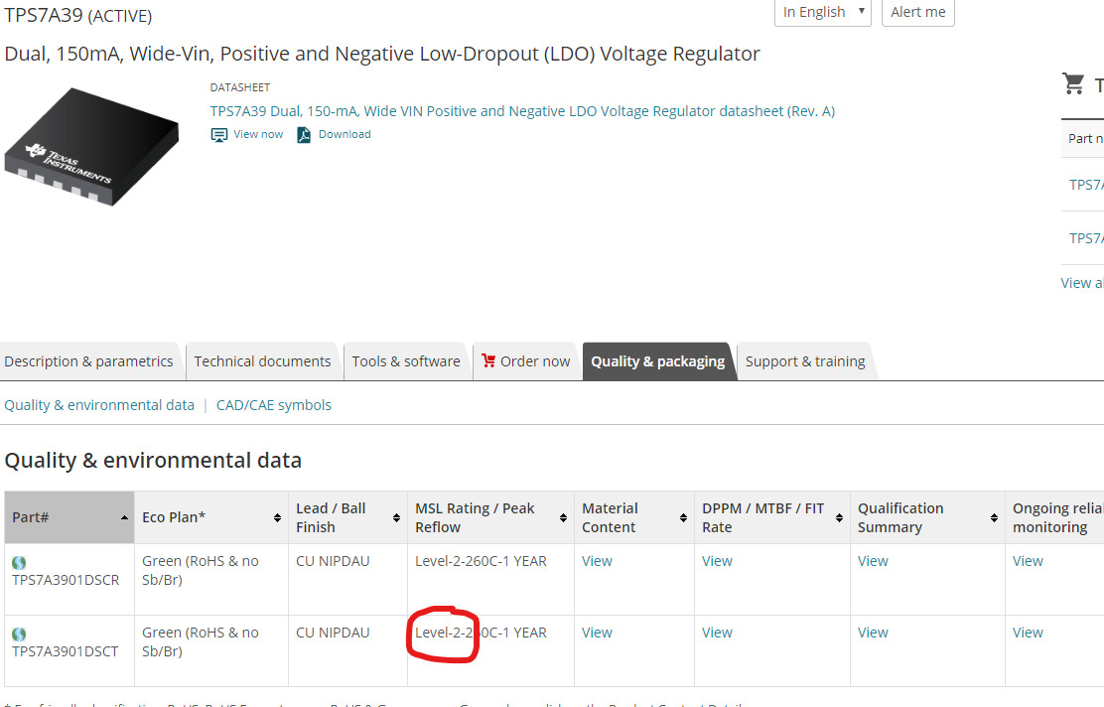
Task: Click the TPS7A3901DSCR part number text
Action: coord(66,580)
